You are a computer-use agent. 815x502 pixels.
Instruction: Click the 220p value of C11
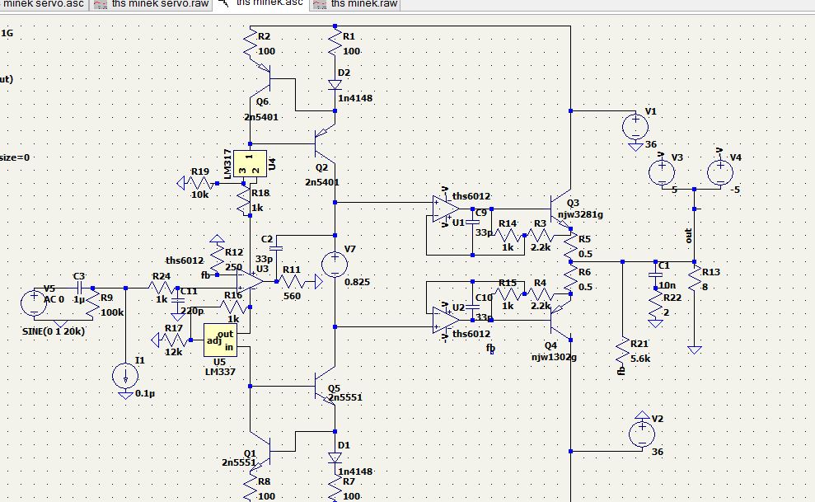tap(192, 311)
